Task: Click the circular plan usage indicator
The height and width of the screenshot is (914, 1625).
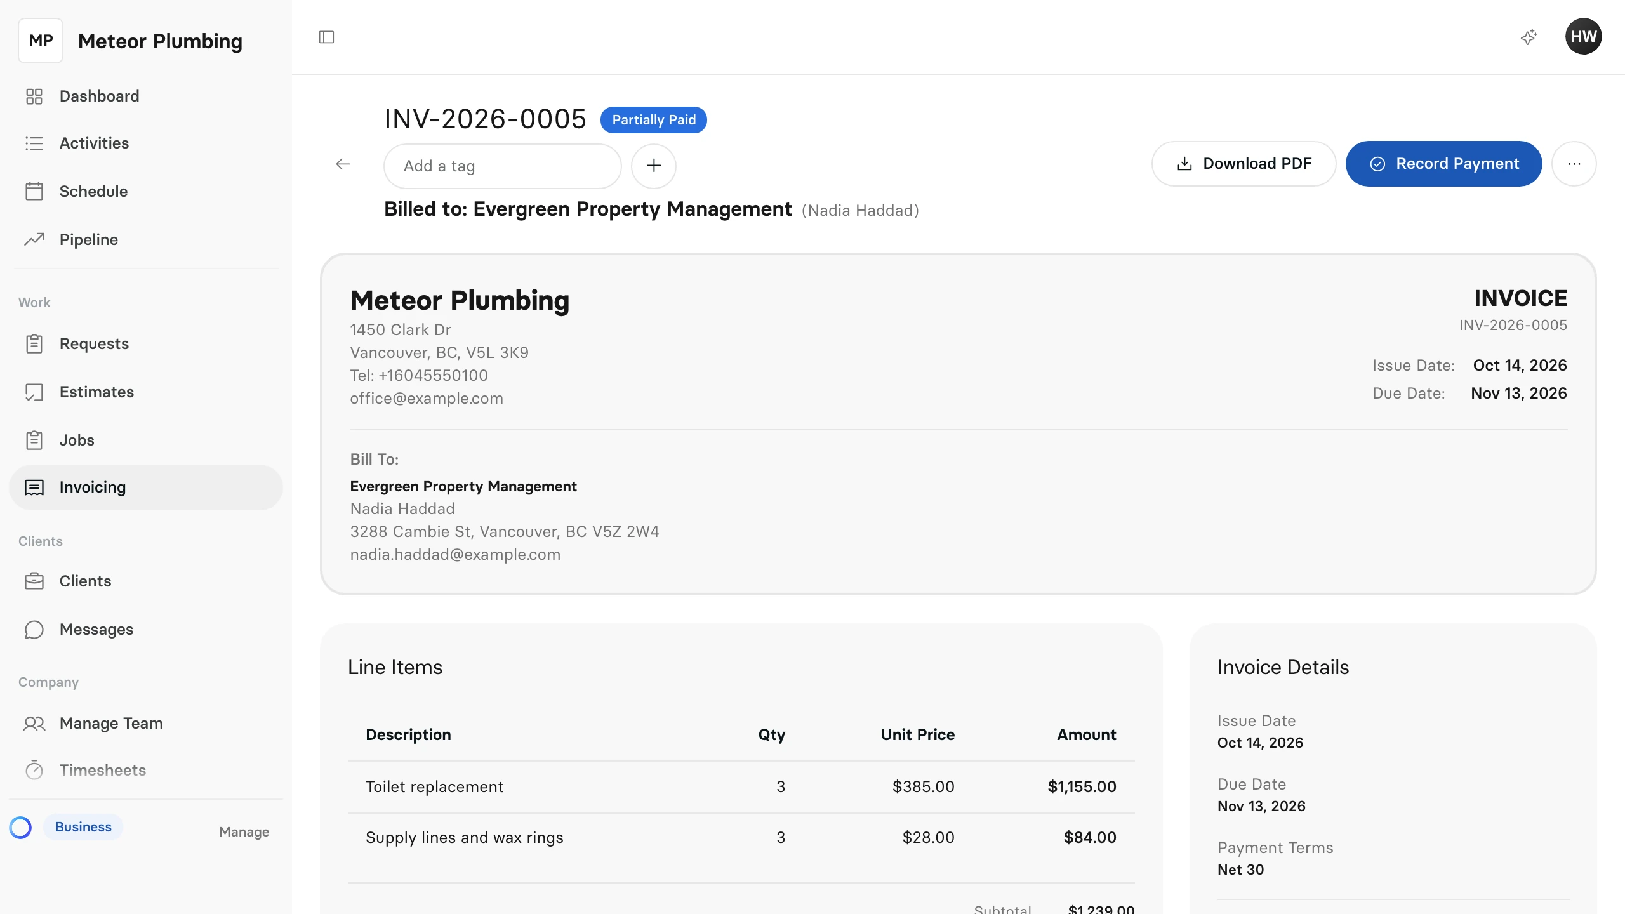Action: coord(20,827)
